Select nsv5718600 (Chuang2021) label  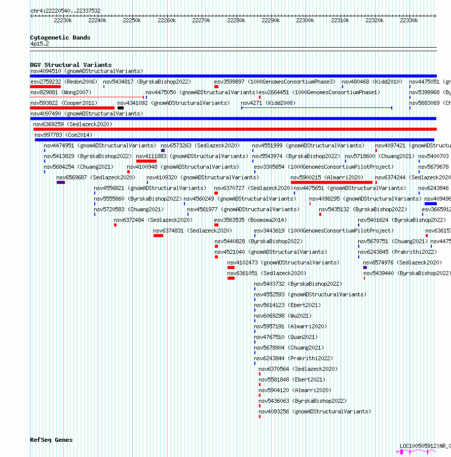(380, 156)
